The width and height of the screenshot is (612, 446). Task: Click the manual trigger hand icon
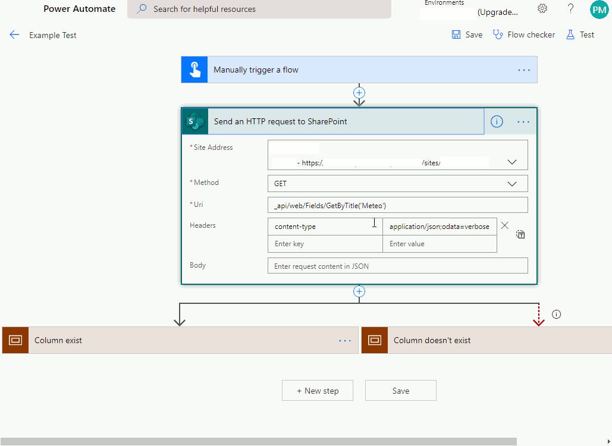(x=194, y=70)
